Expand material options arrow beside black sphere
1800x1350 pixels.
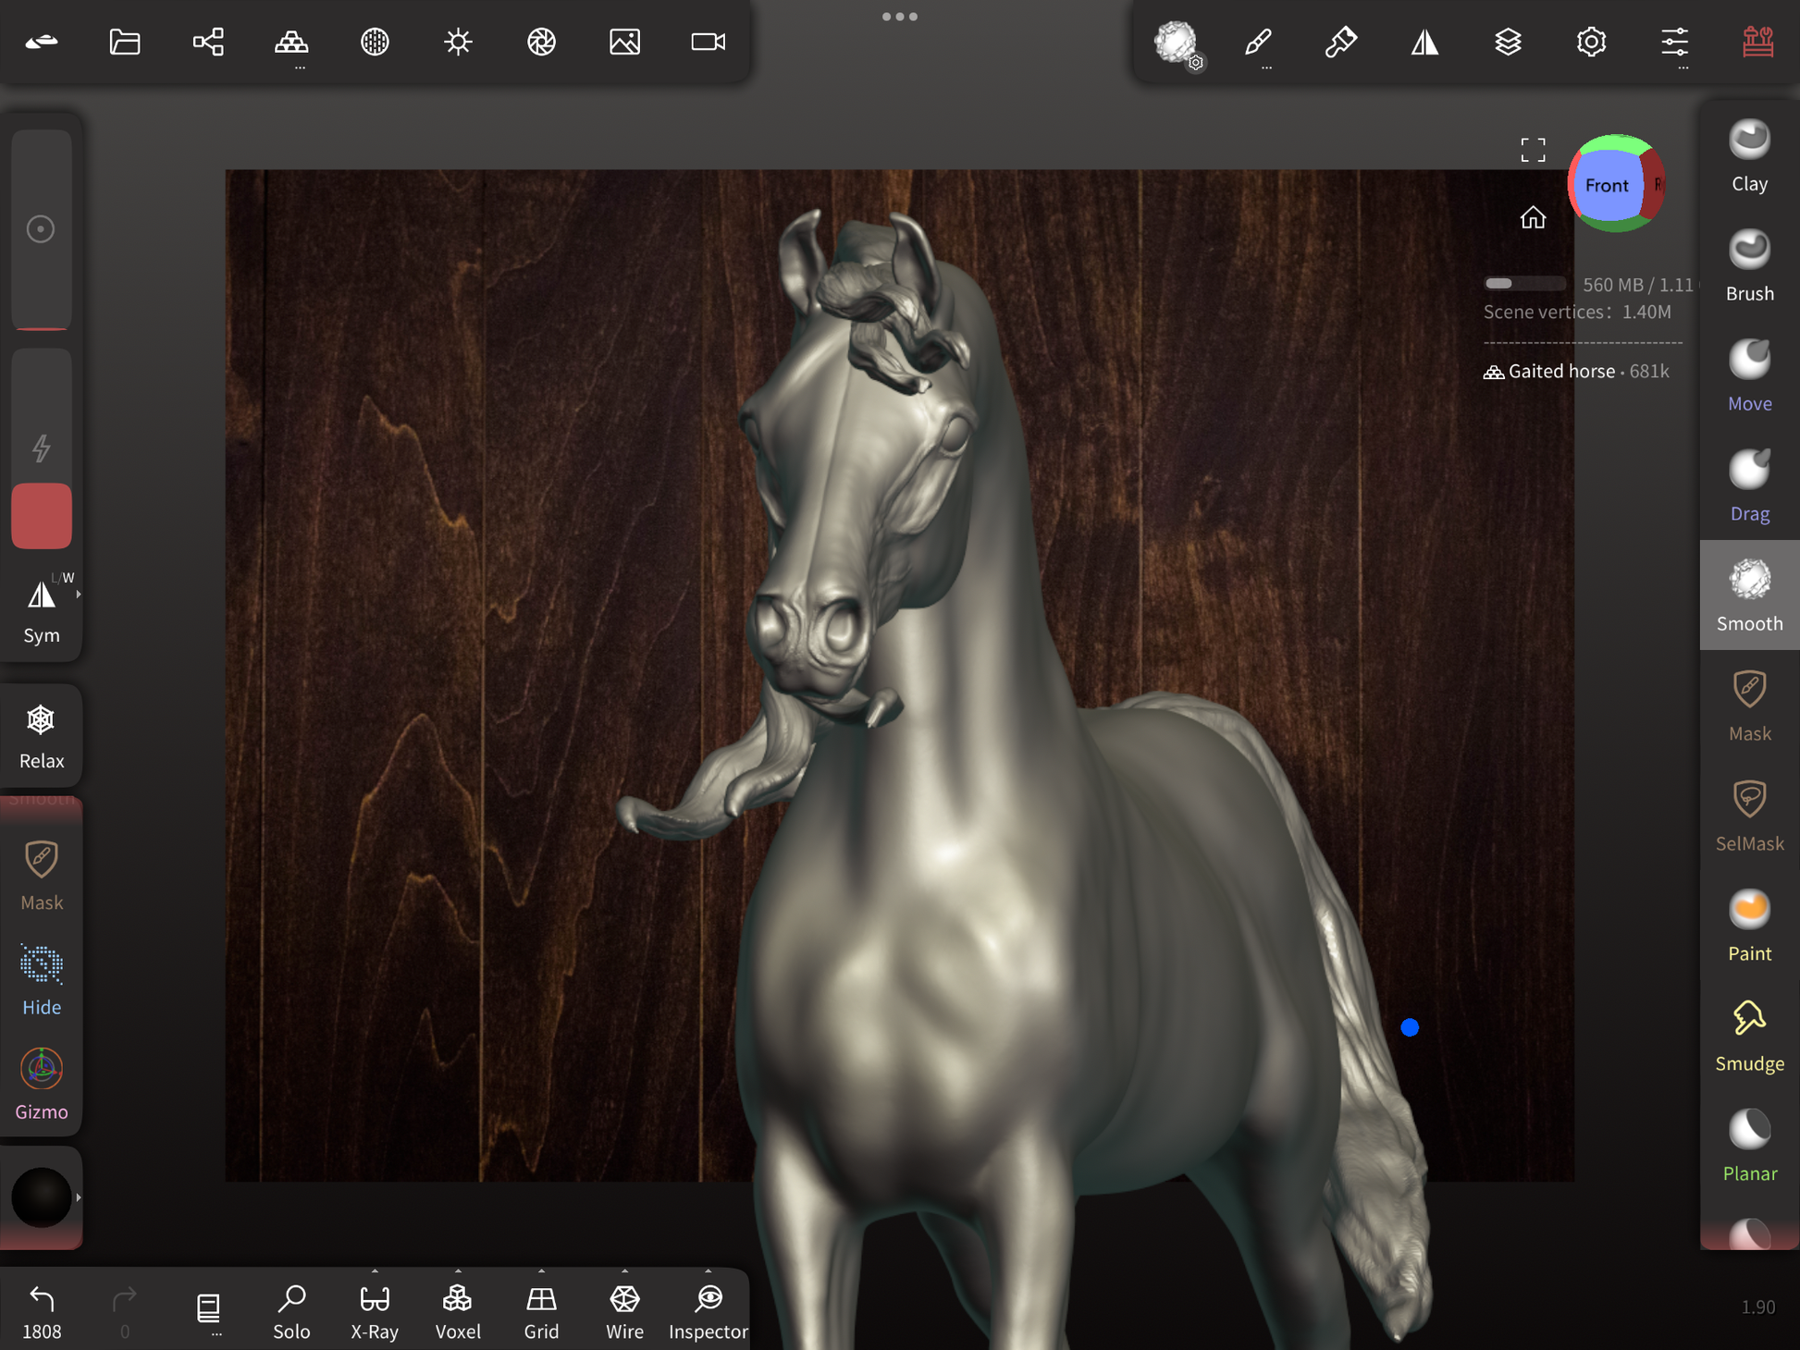point(79,1197)
